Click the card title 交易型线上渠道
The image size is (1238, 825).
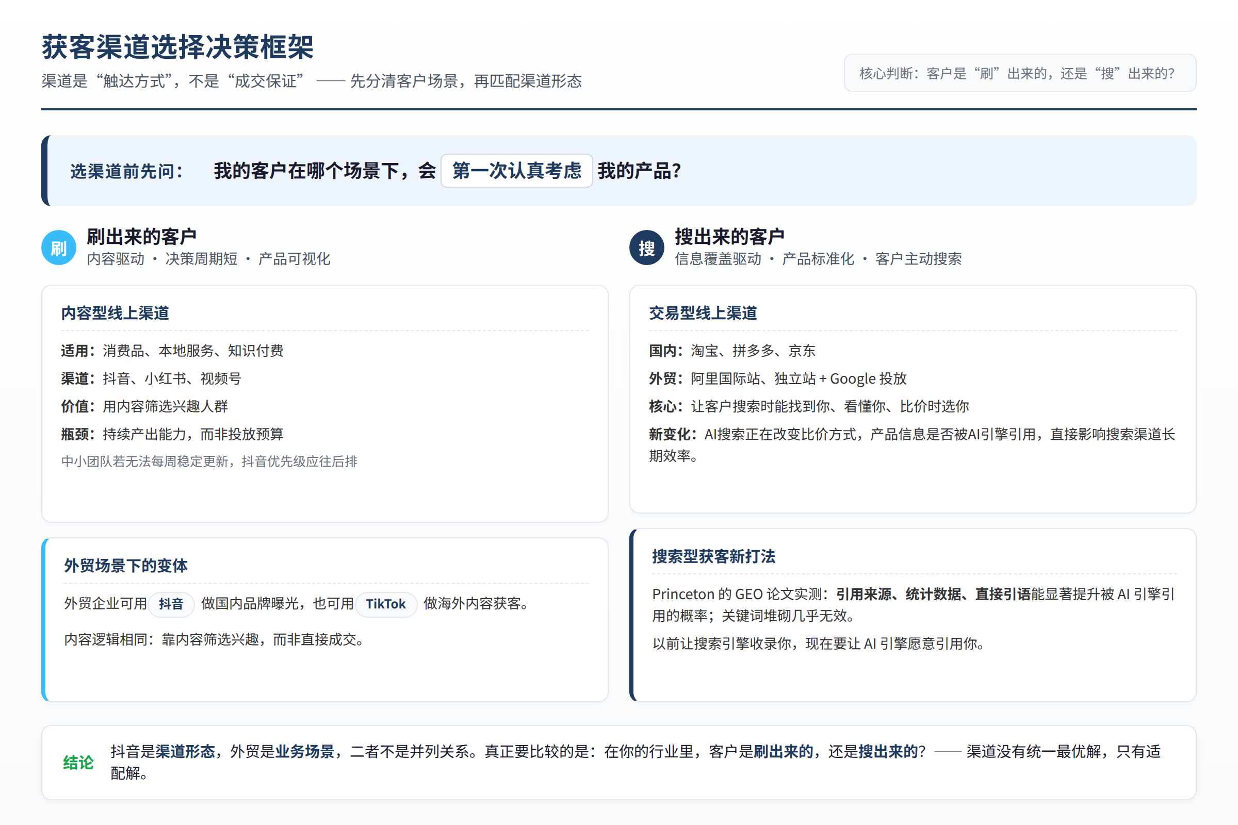(x=703, y=313)
